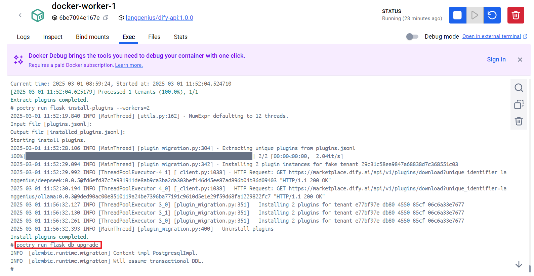Enable the Debug mode toggle
The width and height of the screenshot is (534, 276).
(x=412, y=37)
